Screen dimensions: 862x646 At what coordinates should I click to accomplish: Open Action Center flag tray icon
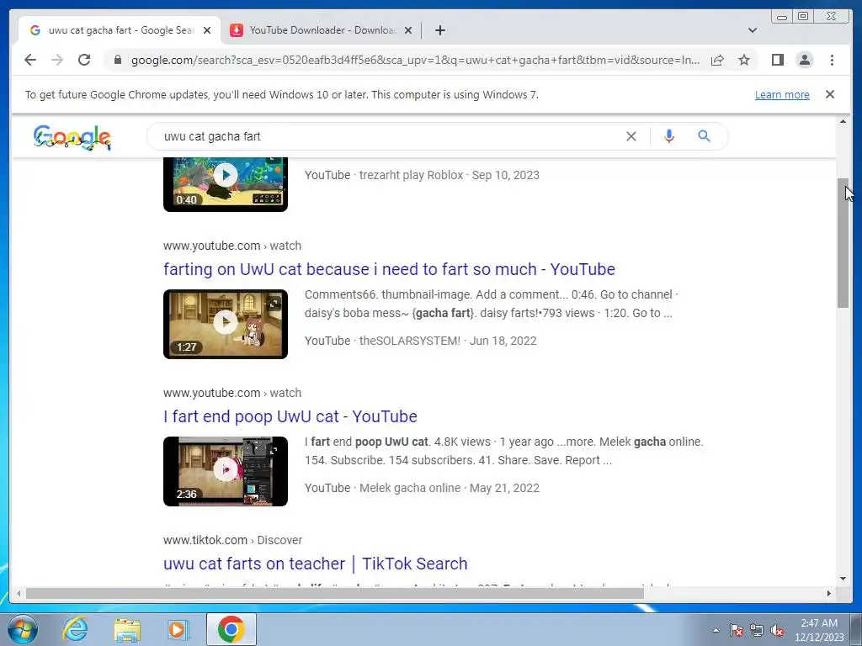click(x=737, y=631)
